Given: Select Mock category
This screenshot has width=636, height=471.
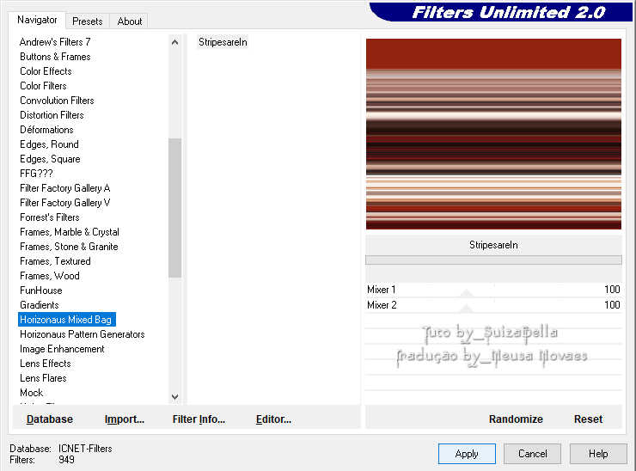Looking at the screenshot, I should (x=32, y=392).
